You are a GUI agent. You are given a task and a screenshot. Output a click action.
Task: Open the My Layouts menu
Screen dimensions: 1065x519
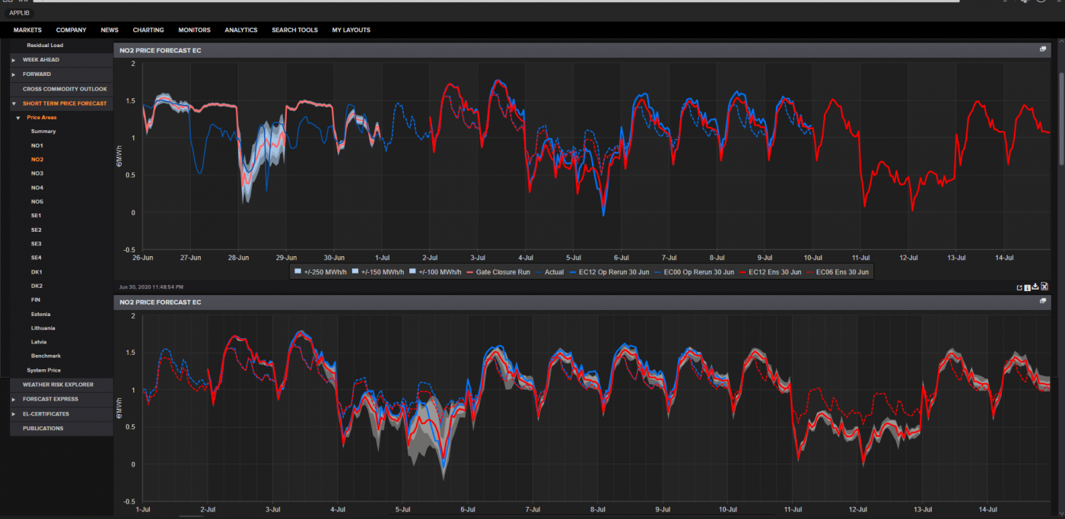(x=351, y=30)
